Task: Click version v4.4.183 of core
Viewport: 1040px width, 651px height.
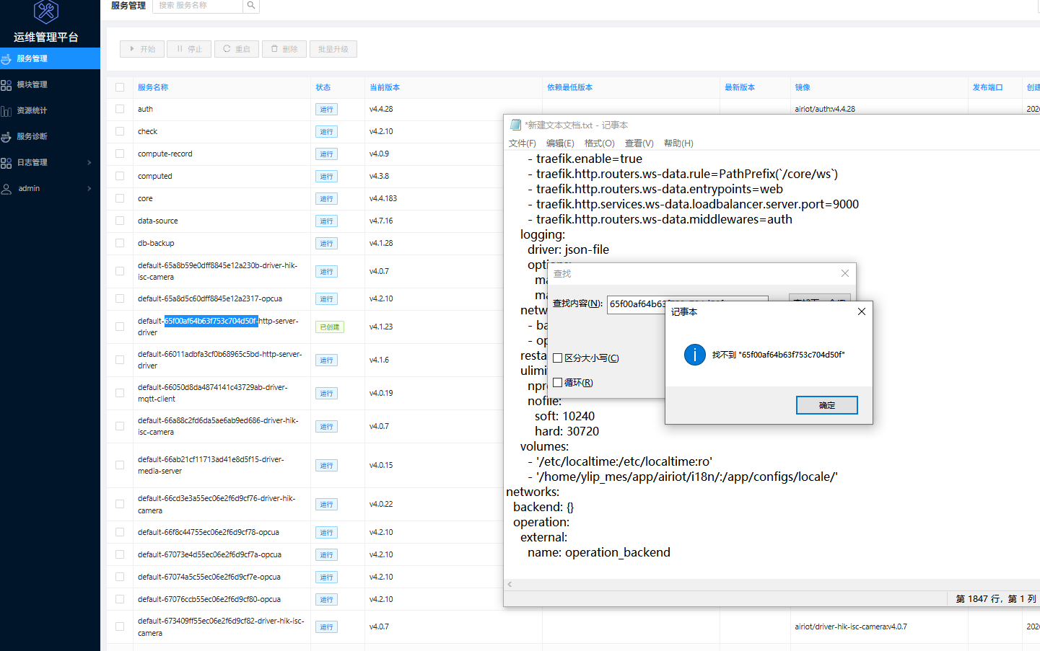Action: [x=383, y=198]
